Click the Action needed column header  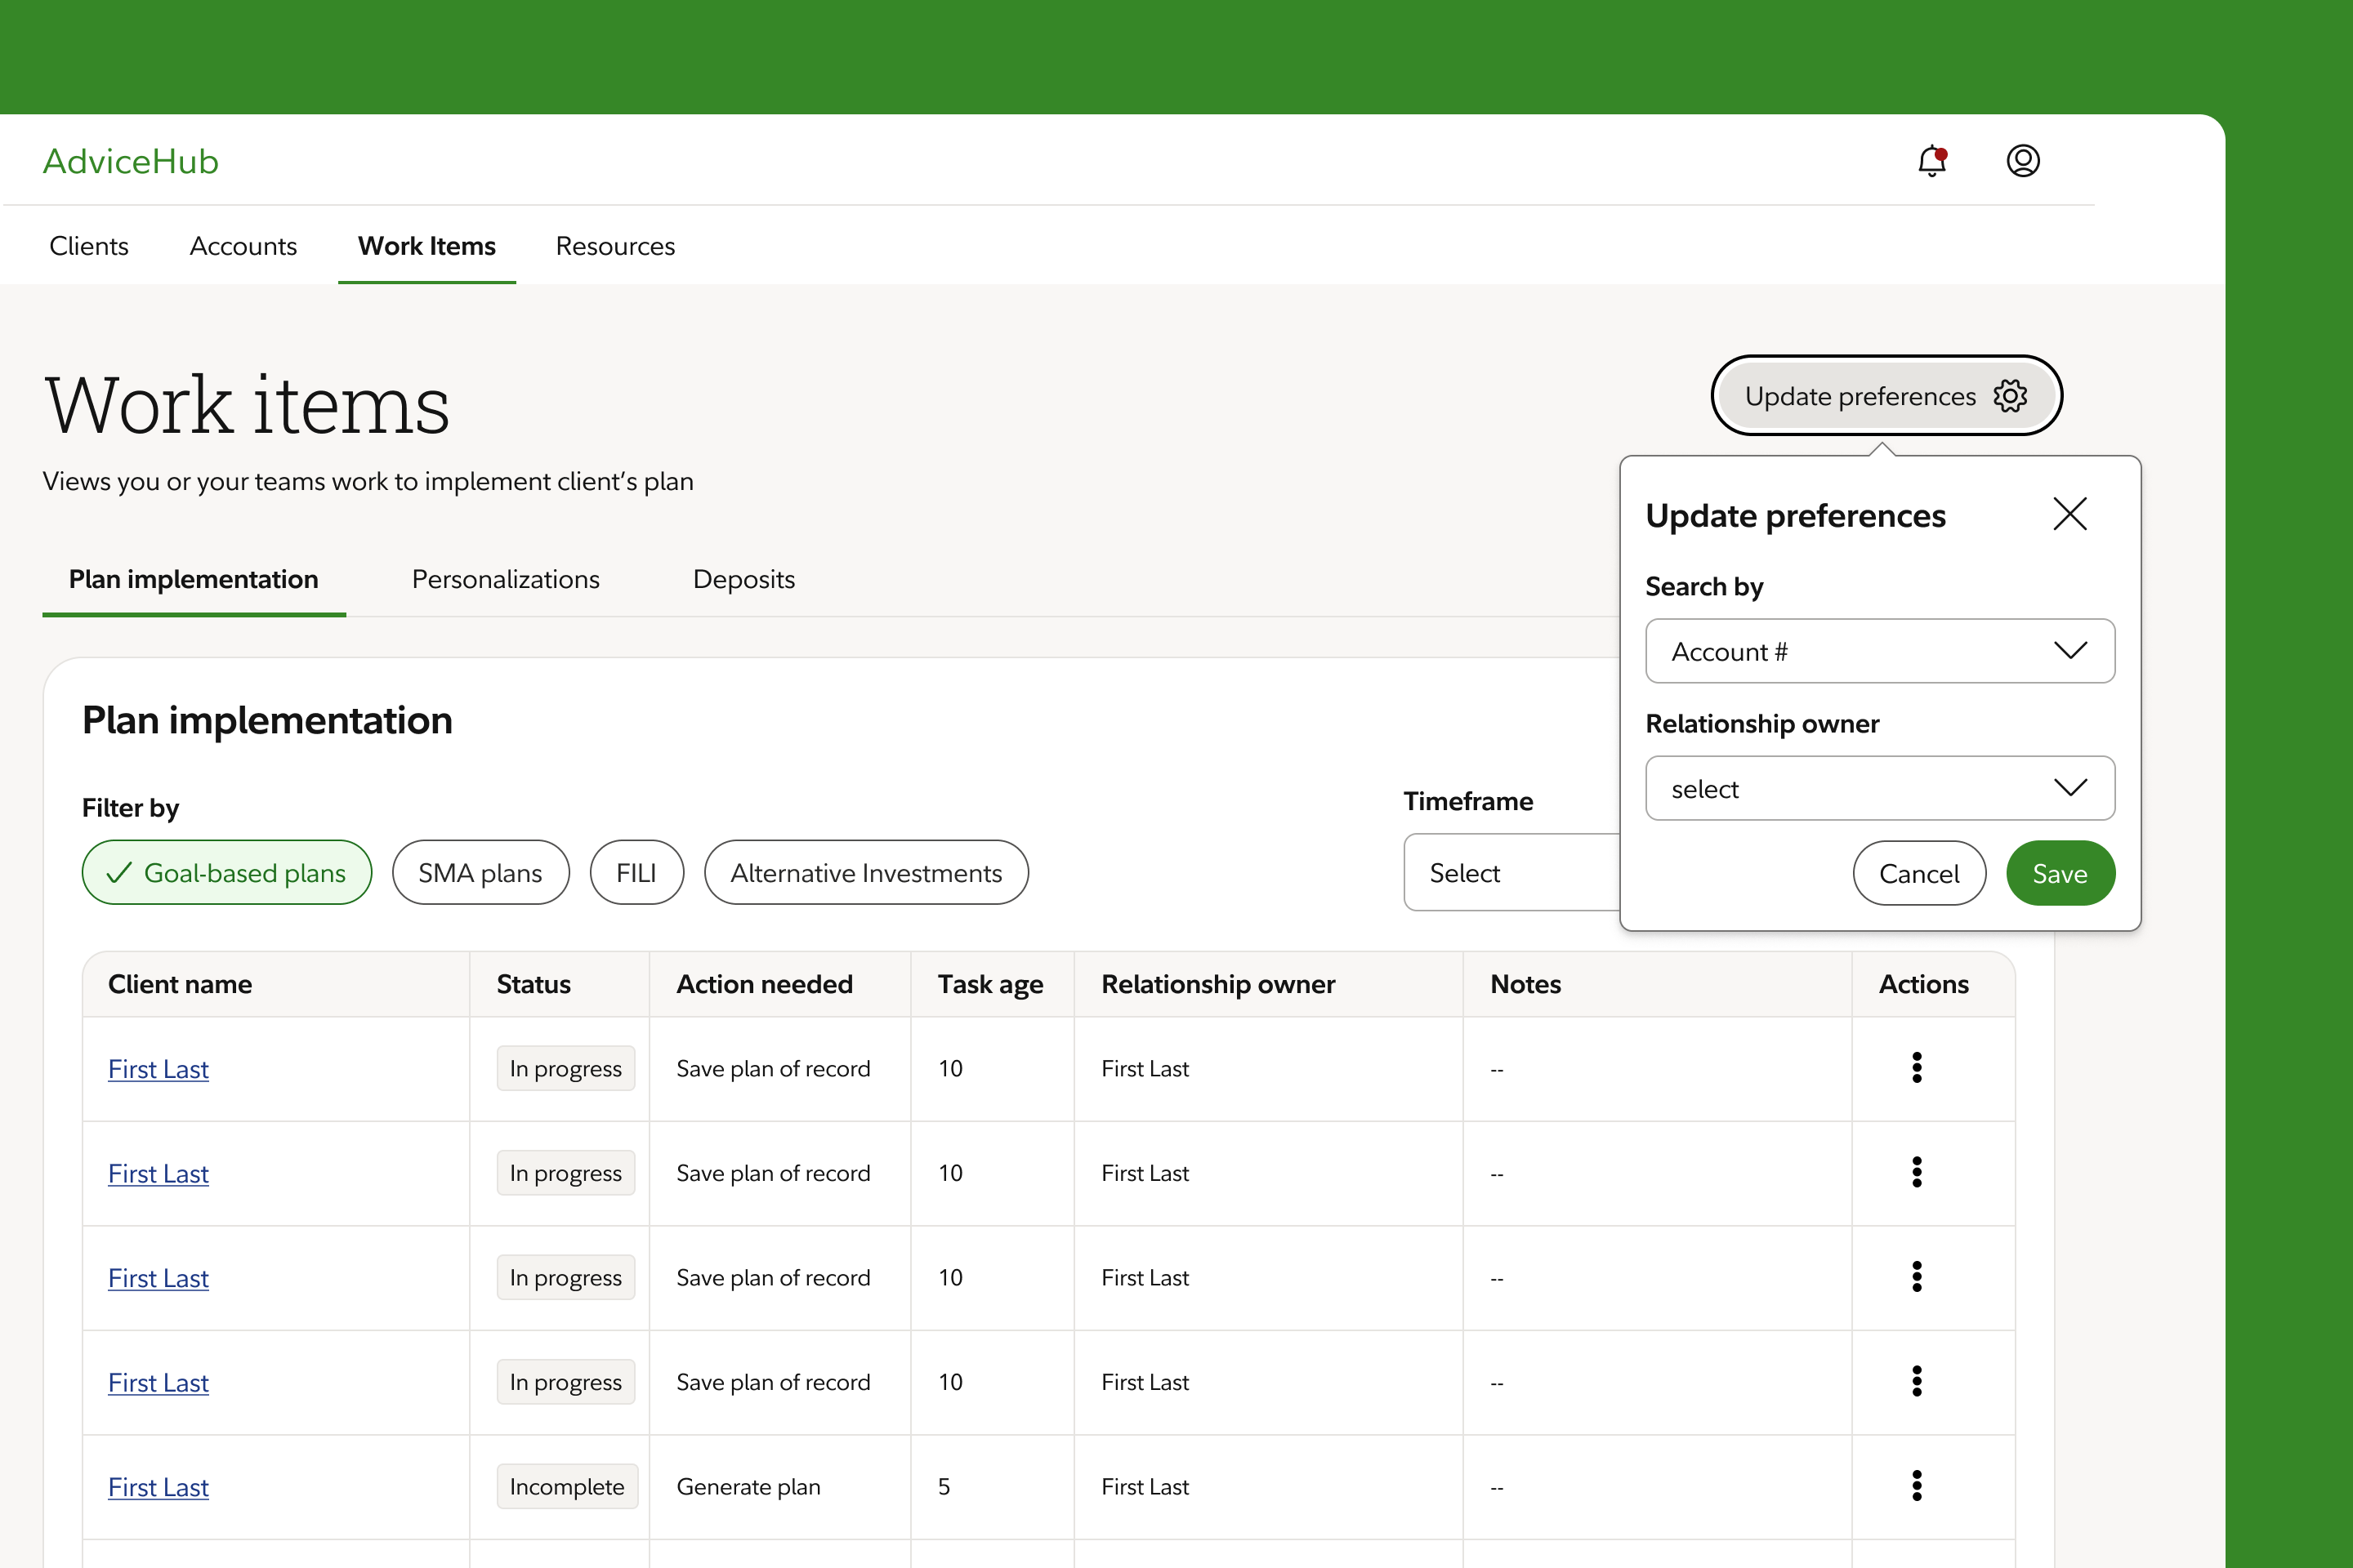tap(780, 984)
